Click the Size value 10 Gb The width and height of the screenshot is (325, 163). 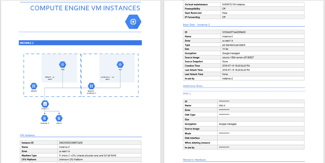[x=225, y=49]
